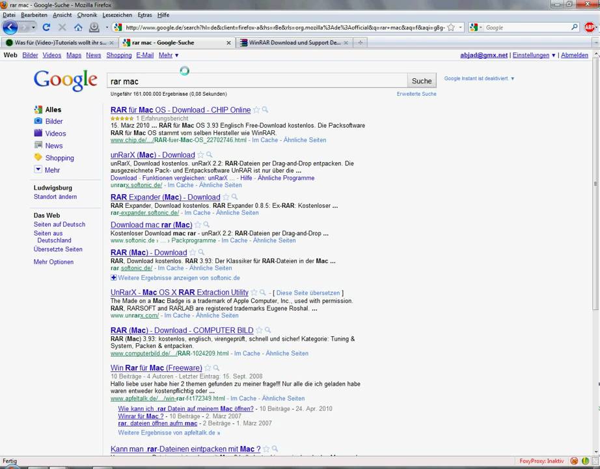Viewport: 600px width, 469px height.
Task: Open the Datei menu
Action: tap(9, 15)
